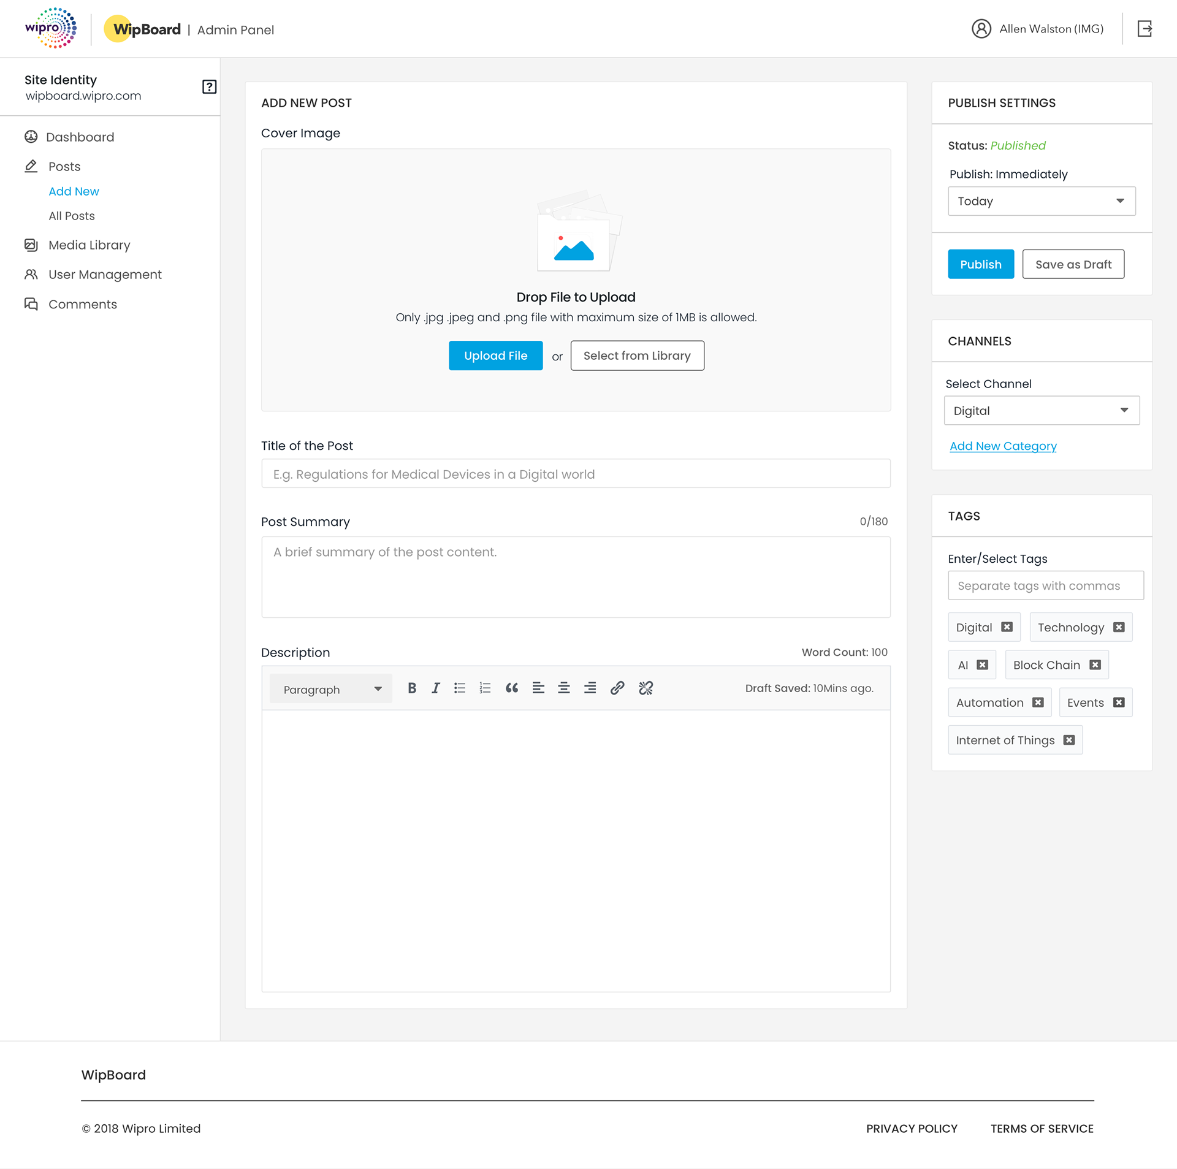Insert a bulleted list
This screenshot has height=1169, width=1177.
tap(460, 688)
